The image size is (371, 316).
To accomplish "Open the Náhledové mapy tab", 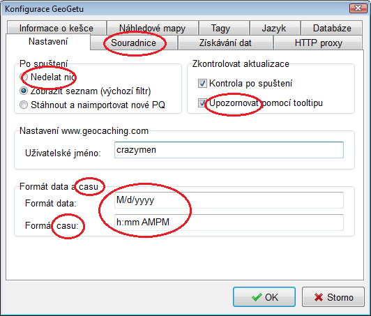I will (152, 28).
